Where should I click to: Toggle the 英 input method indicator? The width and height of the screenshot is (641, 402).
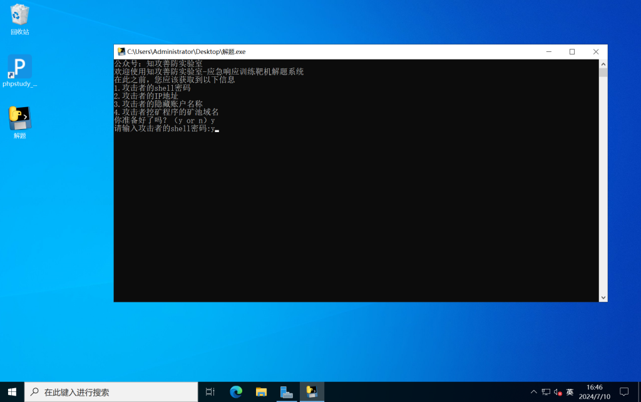click(x=570, y=392)
